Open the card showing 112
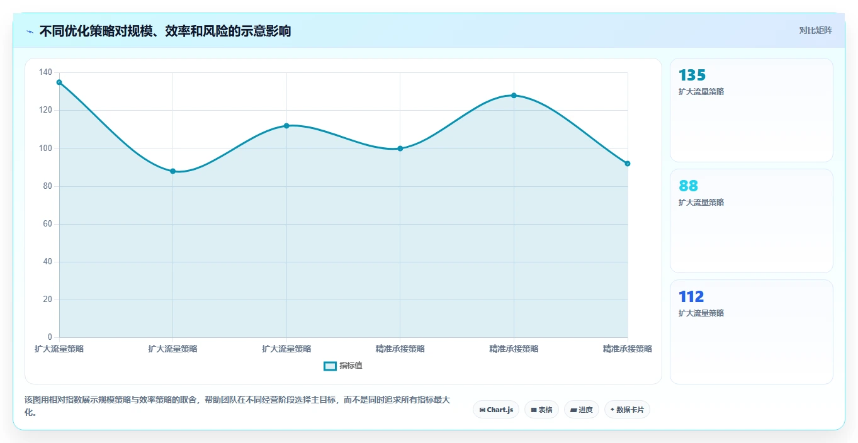The width and height of the screenshot is (858, 443). (752, 332)
